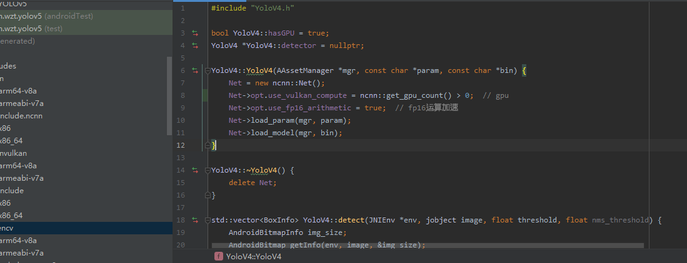Click line number 1 in the gutter

tap(183, 8)
